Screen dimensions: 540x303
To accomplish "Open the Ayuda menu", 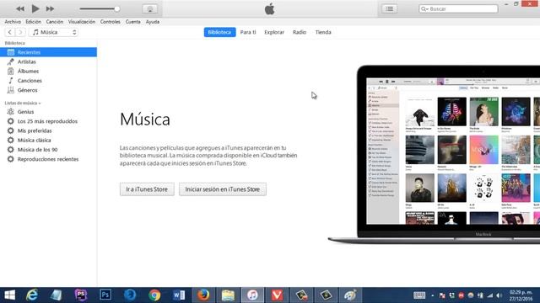I will [153, 22].
